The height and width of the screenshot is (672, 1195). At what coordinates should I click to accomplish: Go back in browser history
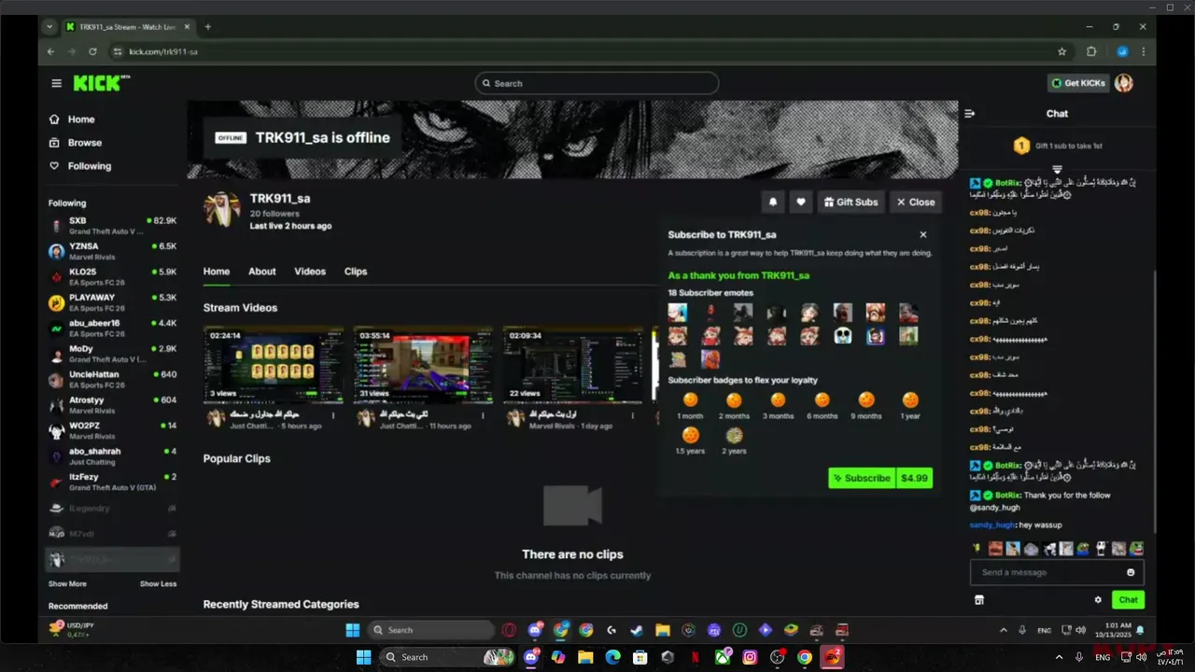(x=51, y=51)
